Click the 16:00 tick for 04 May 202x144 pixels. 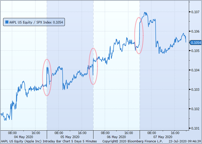pyautogui.click(x=36, y=132)
